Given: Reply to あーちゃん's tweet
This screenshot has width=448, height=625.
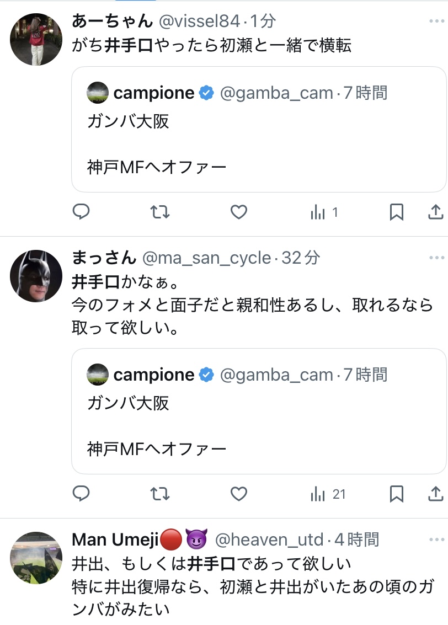Looking at the screenshot, I should click(82, 212).
